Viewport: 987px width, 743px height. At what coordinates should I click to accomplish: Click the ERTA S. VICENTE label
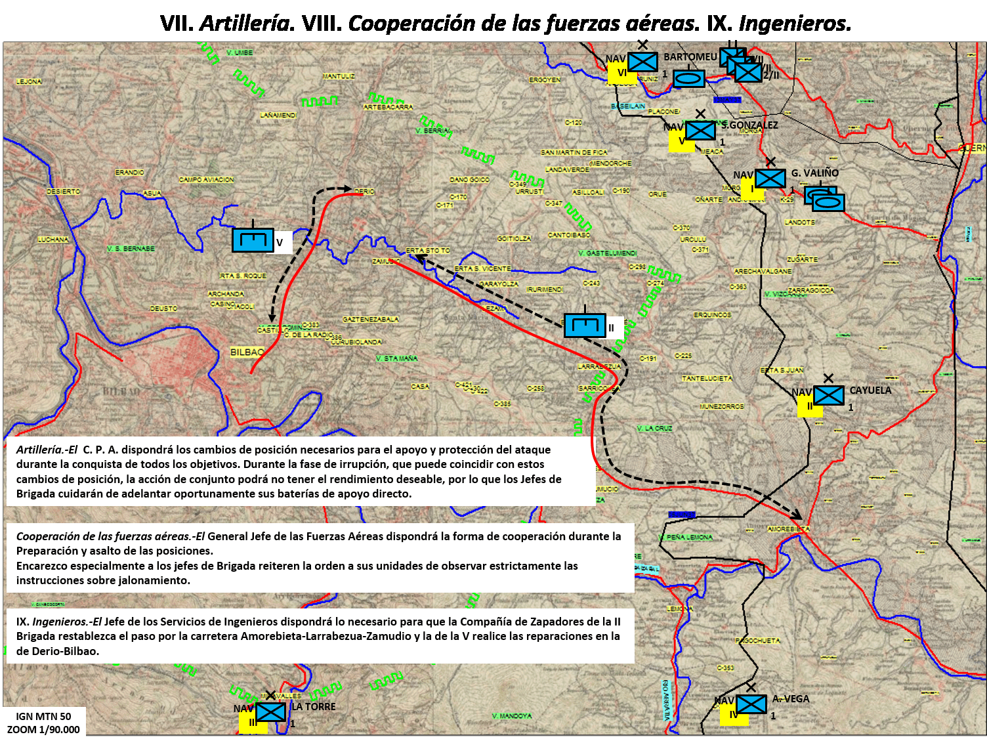point(482,268)
